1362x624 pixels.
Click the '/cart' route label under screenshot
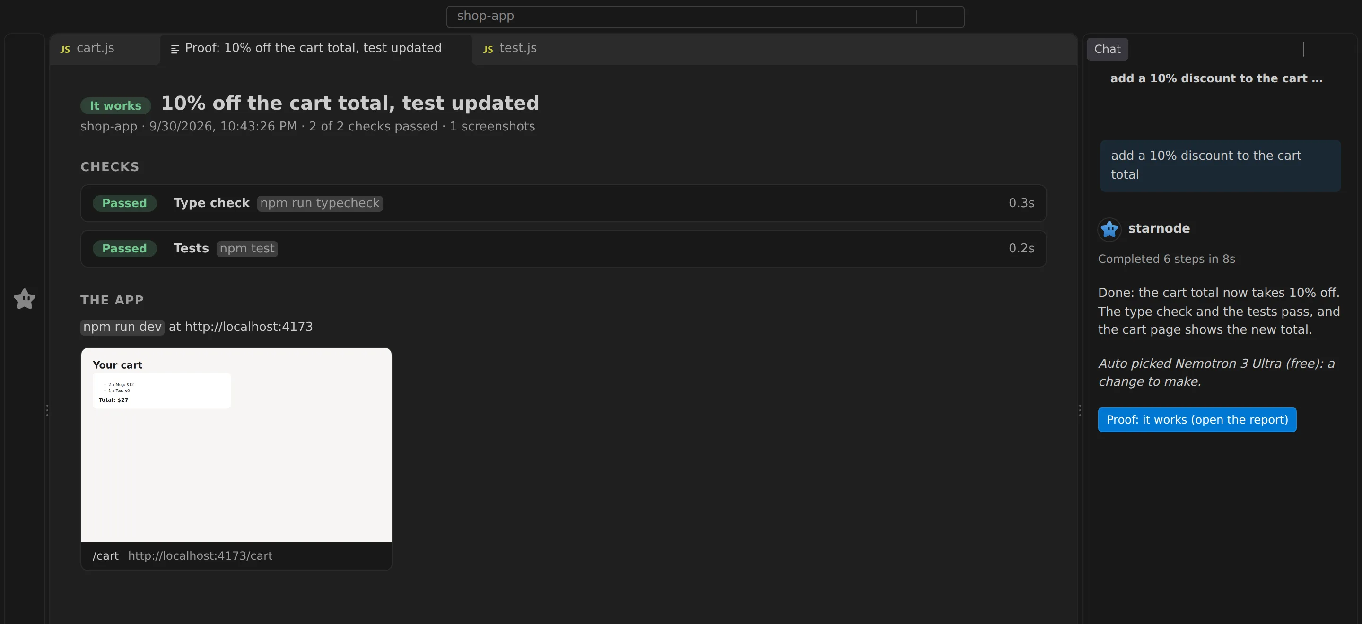pyautogui.click(x=105, y=556)
